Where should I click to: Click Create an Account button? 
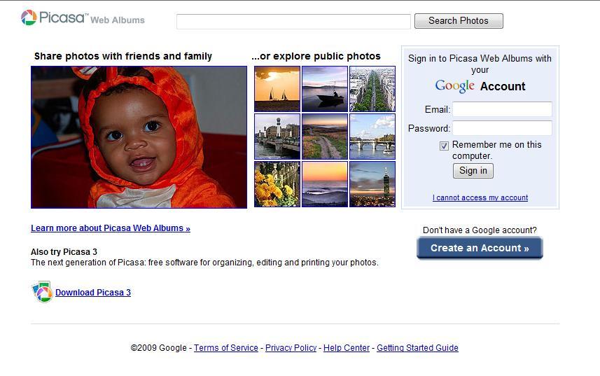click(480, 248)
